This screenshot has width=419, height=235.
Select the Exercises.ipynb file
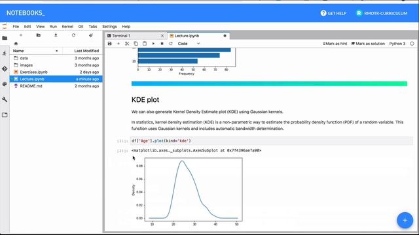(56, 72)
